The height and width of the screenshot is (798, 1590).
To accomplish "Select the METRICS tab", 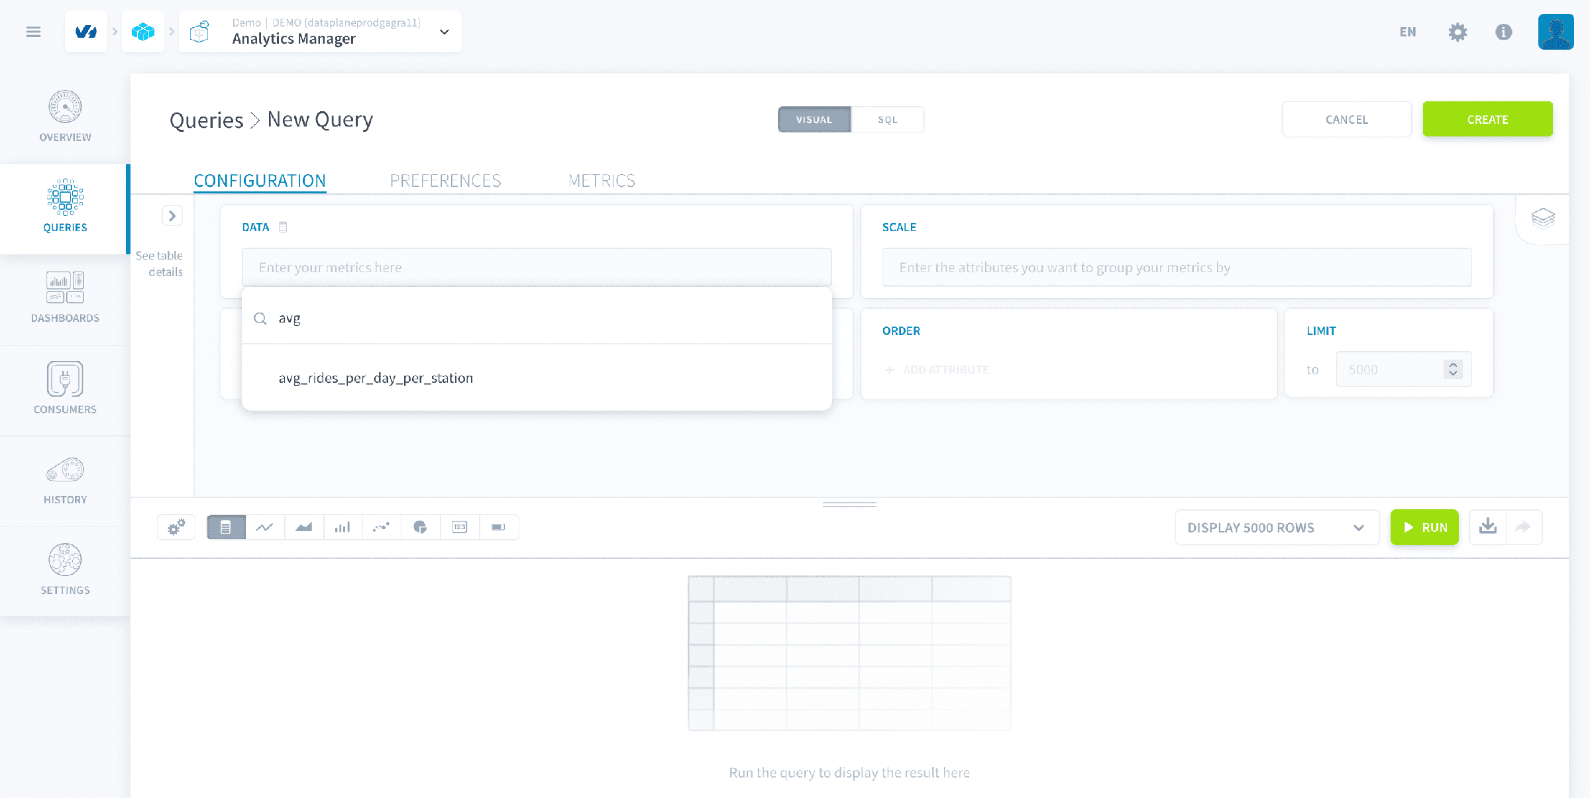I will pyautogui.click(x=602, y=180).
